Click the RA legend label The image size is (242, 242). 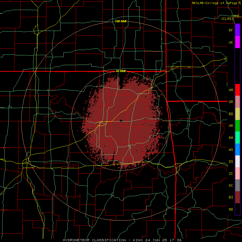[x=231, y=138]
